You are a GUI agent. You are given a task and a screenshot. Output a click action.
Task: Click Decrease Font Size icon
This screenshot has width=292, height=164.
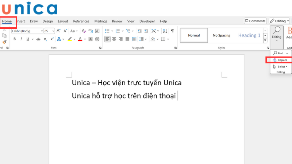[65, 31]
